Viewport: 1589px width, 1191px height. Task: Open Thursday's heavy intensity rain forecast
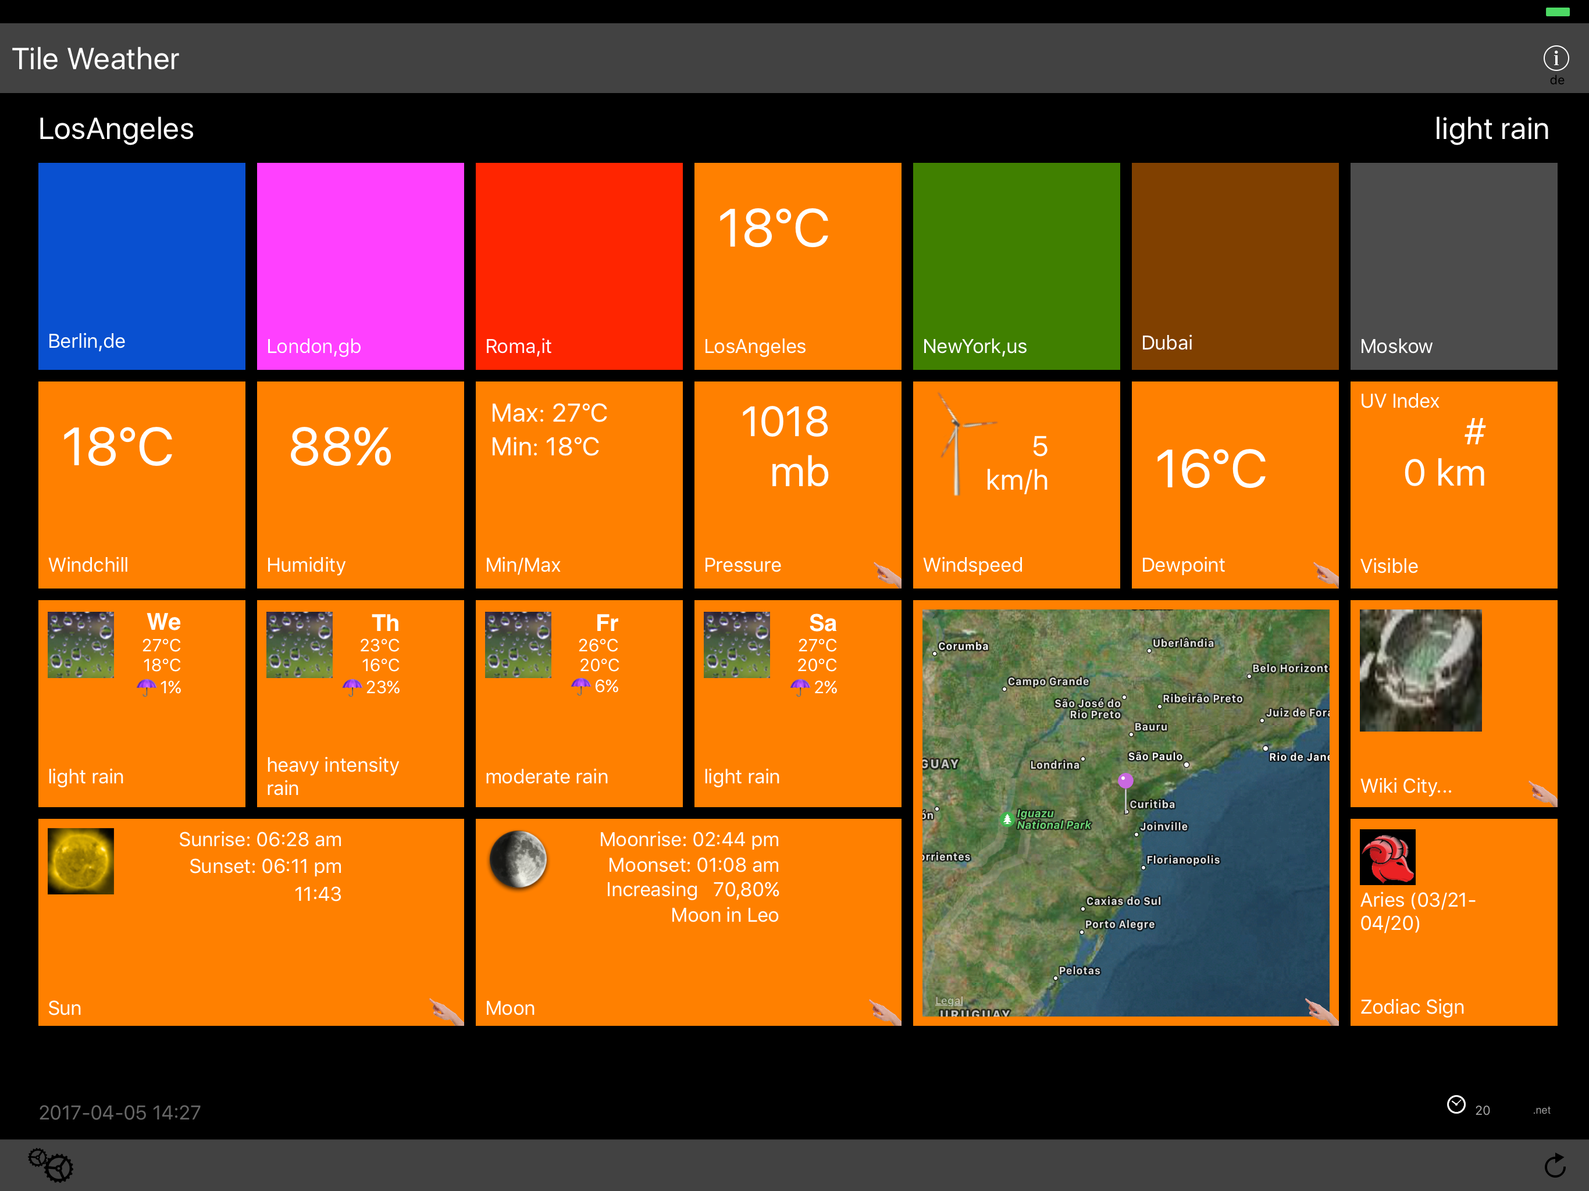pyautogui.click(x=360, y=704)
